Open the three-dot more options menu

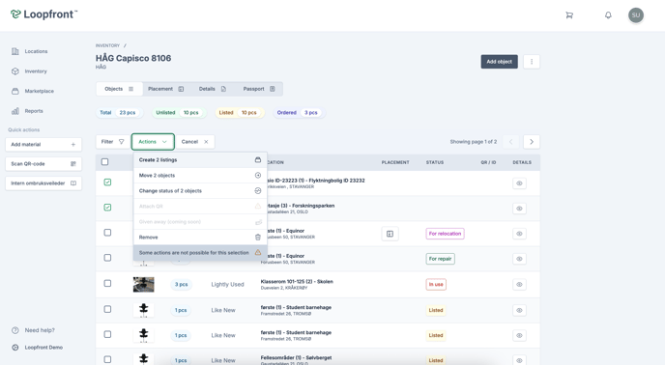(532, 62)
